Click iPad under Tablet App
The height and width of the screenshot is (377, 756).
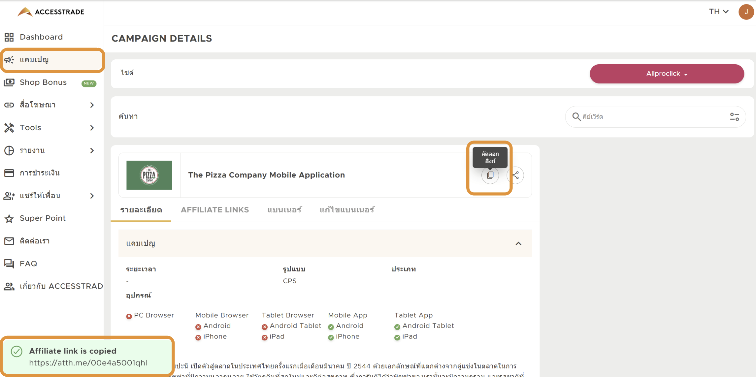[406, 337]
